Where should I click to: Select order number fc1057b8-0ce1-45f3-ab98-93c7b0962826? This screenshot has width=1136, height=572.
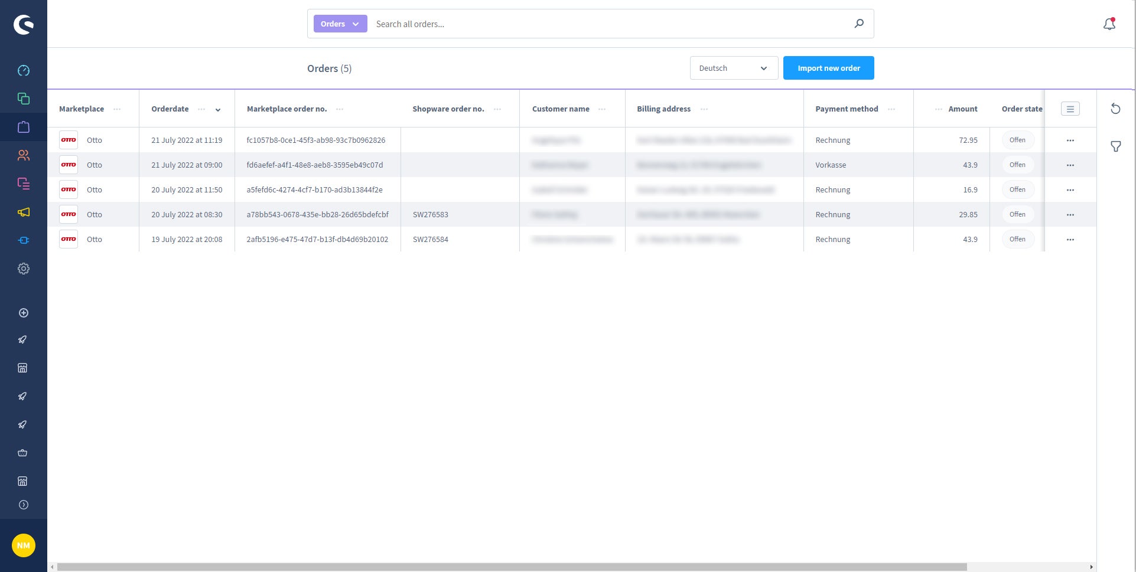pyautogui.click(x=316, y=140)
